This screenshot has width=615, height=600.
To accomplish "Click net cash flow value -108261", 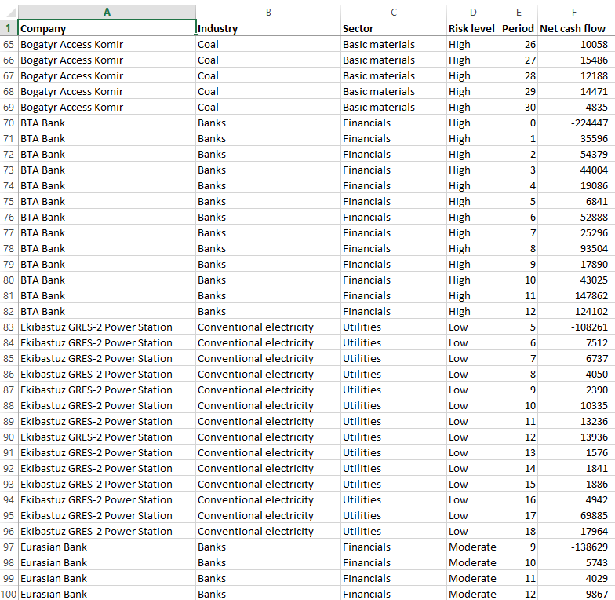I will click(x=574, y=327).
